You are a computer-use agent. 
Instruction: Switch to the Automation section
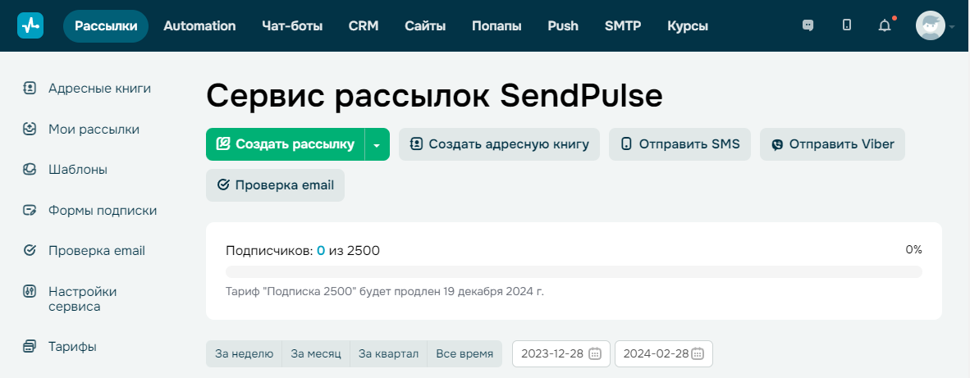(199, 26)
